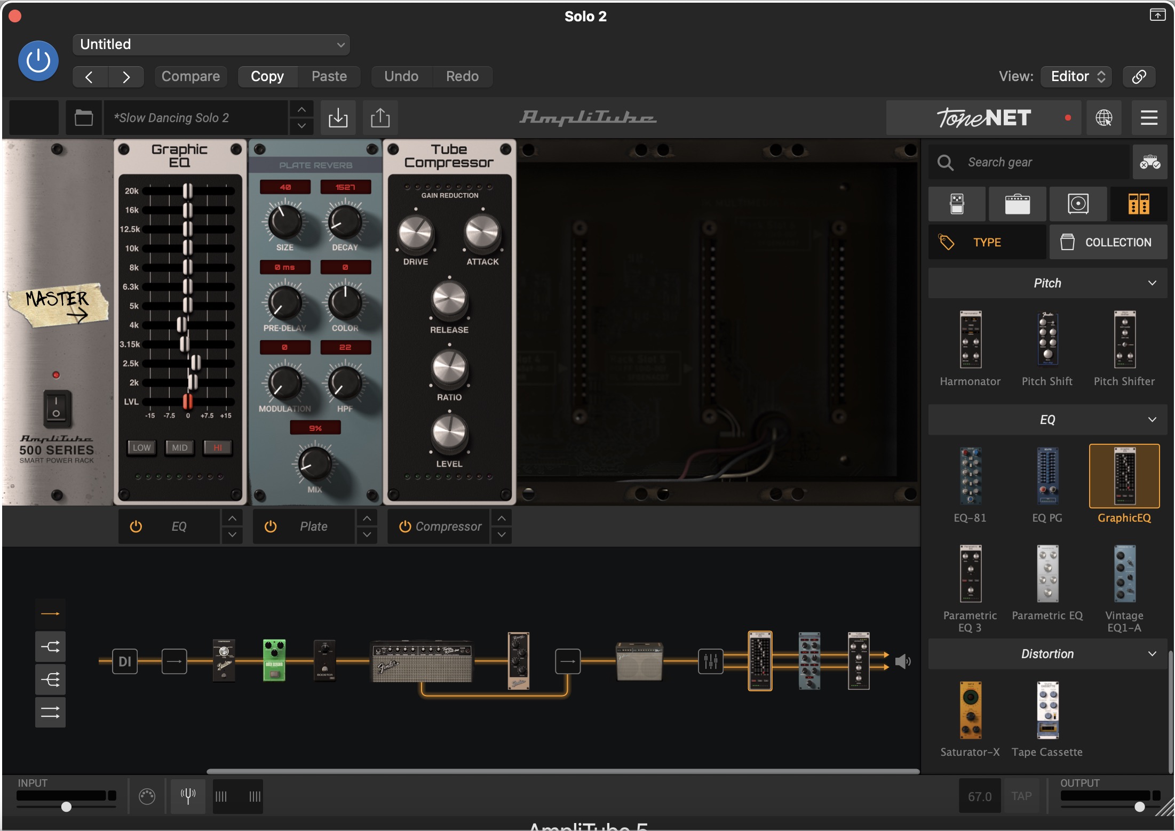
Task: Open the tuner fork icon
Action: 188,796
